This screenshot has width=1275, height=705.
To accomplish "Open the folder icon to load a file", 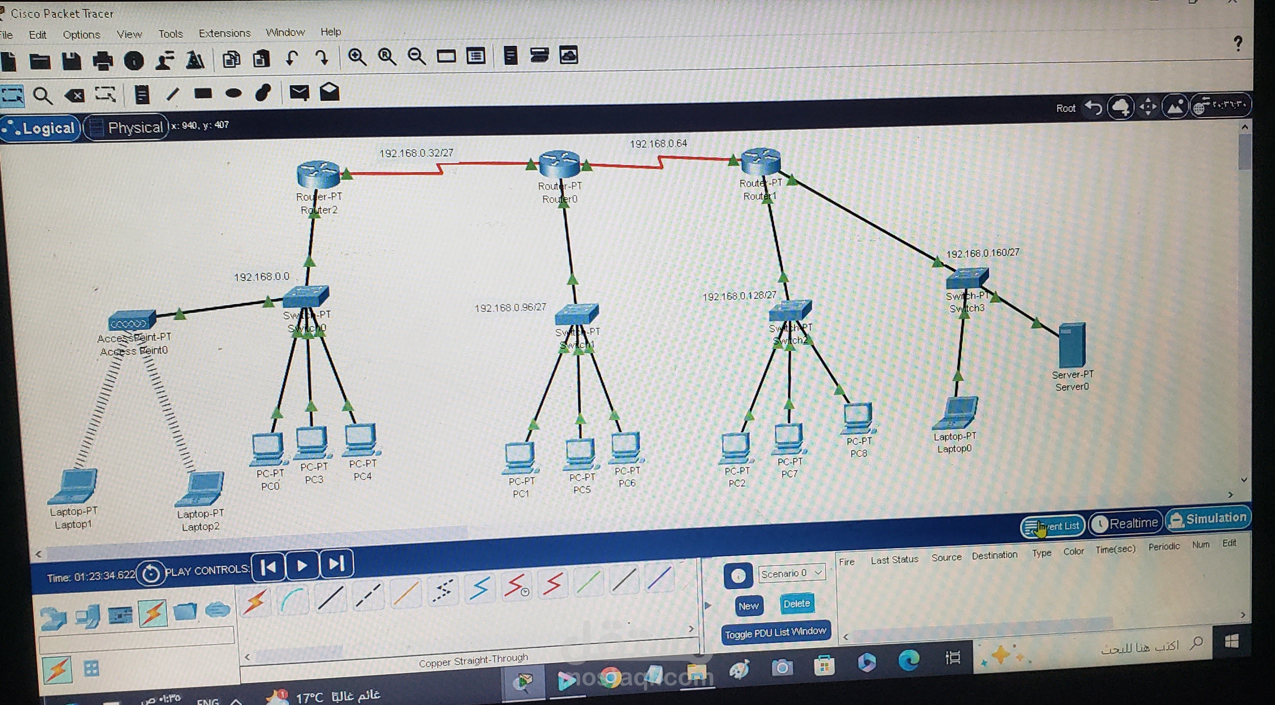I will pyautogui.click(x=40, y=61).
